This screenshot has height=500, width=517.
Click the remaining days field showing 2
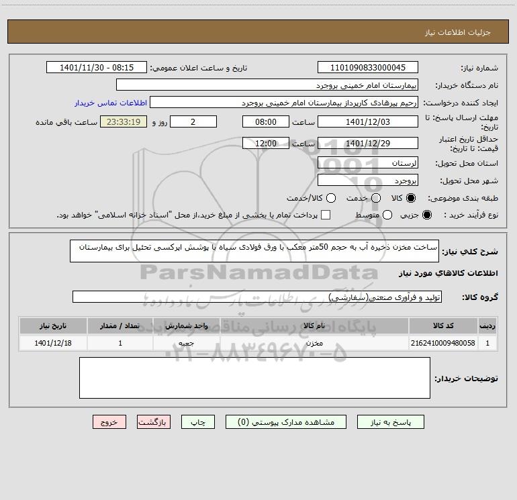193,121
